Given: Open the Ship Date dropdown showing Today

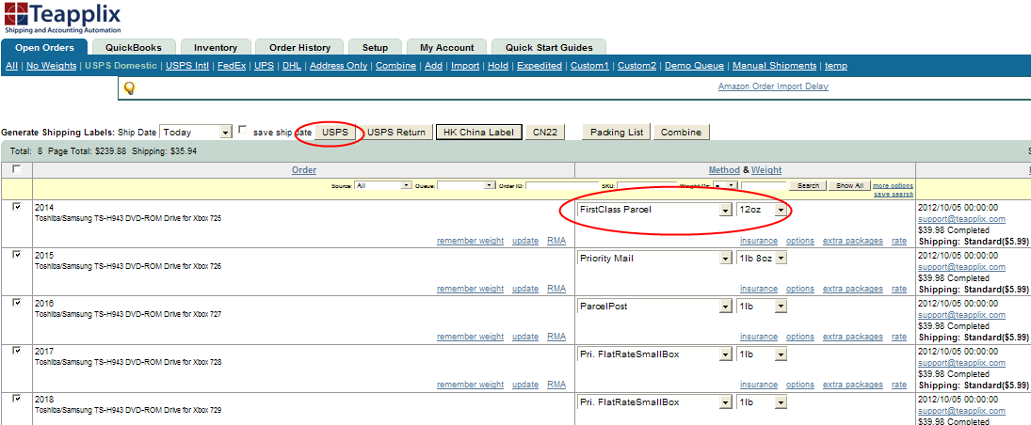Looking at the screenshot, I should pos(196,132).
